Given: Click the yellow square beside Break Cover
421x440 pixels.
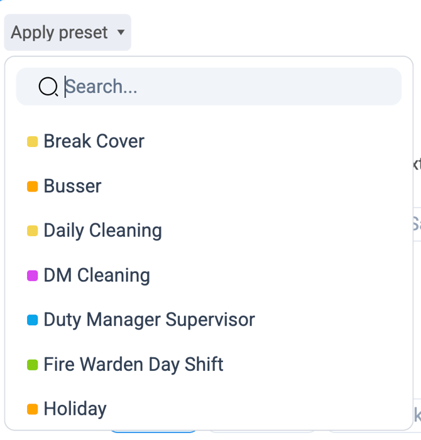Looking at the screenshot, I should tap(33, 142).
